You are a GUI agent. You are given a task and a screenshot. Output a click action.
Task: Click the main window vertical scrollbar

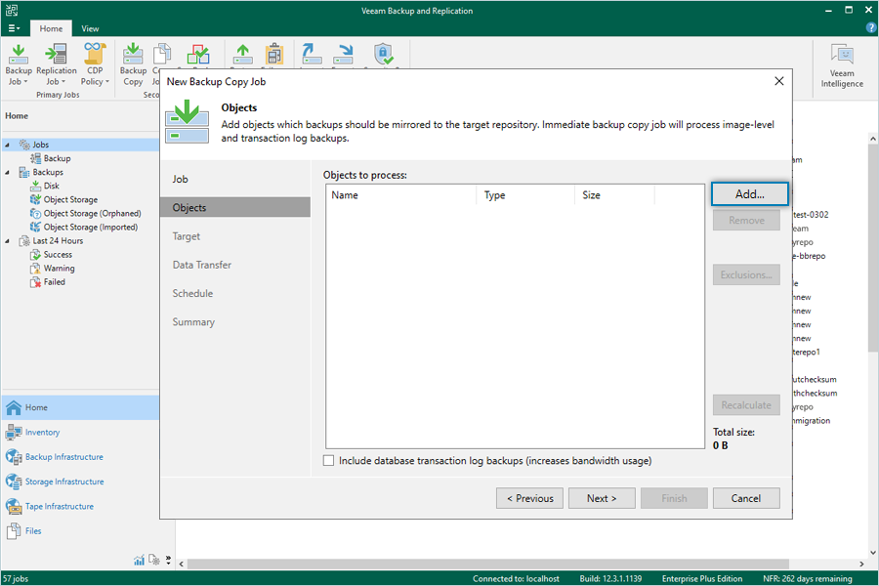[x=873, y=249]
